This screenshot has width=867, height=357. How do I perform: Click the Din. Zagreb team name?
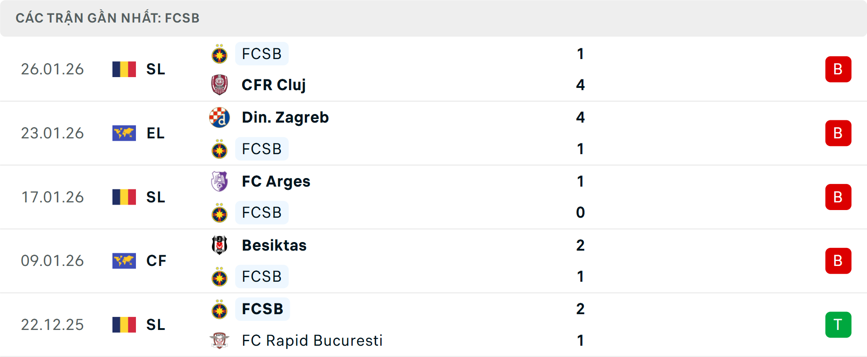pyautogui.click(x=285, y=117)
